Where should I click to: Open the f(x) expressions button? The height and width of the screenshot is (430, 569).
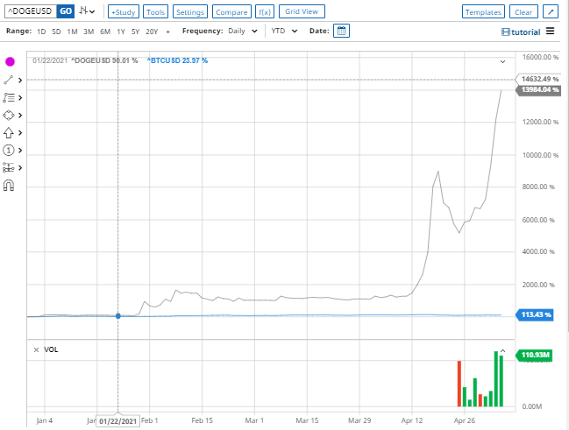click(265, 12)
